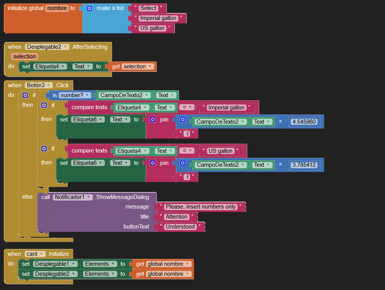This screenshot has height=290, width=385.
Task: Open mutator gear on the outermost if block
Action: pyautogui.click(x=25, y=95)
